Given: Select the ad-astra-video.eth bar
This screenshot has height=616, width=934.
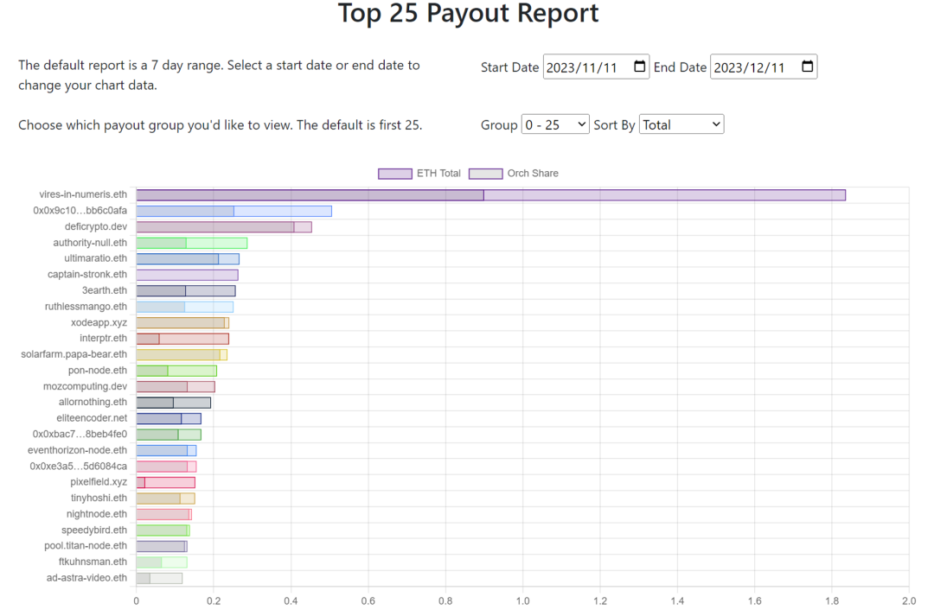Looking at the screenshot, I should [159, 578].
